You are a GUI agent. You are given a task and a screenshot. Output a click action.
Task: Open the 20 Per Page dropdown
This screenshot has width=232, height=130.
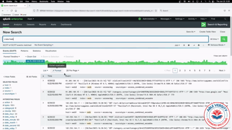72,70
